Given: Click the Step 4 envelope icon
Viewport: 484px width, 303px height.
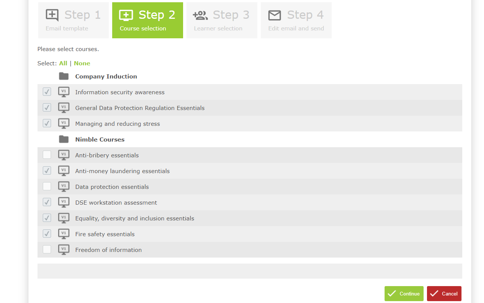Looking at the screenshot, I should [x=275, y=15].
